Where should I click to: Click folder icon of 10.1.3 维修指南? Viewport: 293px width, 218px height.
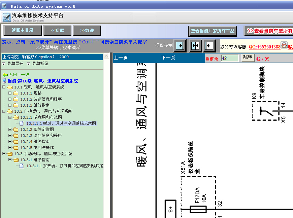16,105
